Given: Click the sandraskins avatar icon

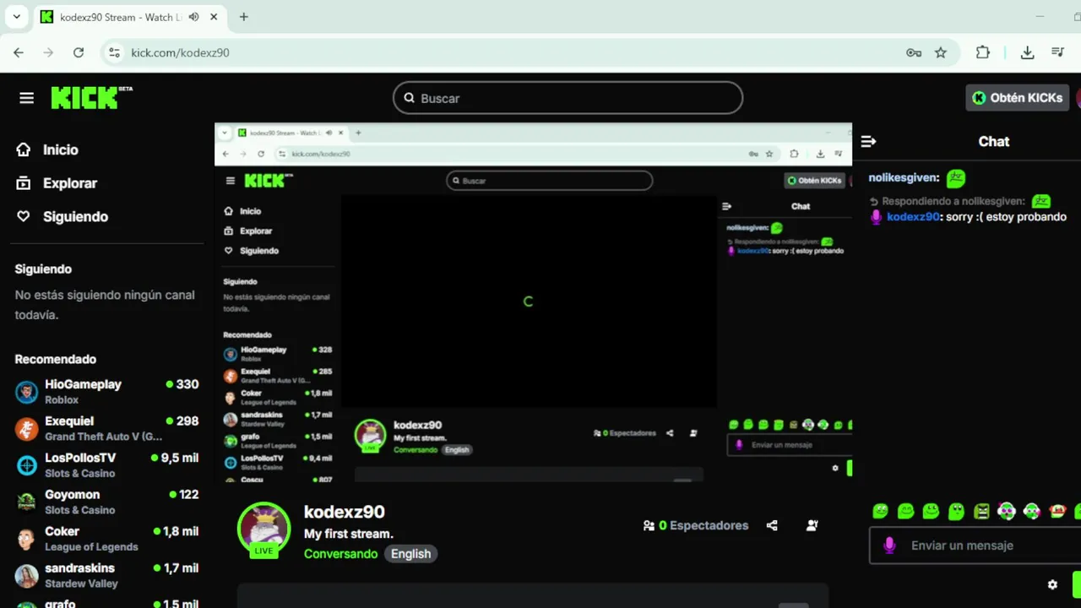Looking at the screenshot, I should click(27, 576).
